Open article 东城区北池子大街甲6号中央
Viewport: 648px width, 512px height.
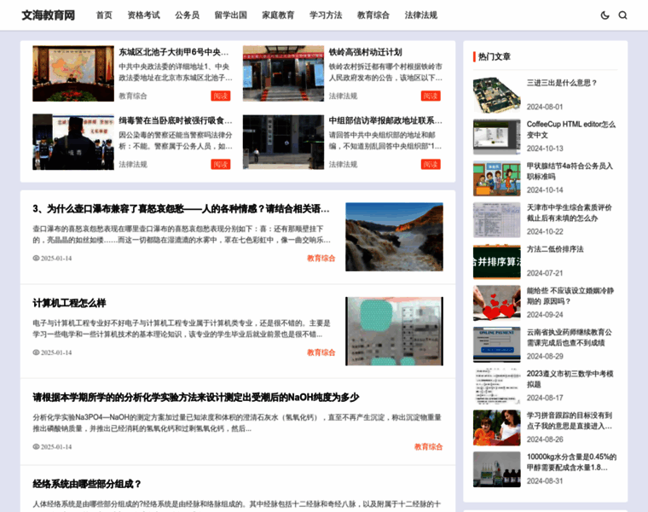click(x=174, y=52)
